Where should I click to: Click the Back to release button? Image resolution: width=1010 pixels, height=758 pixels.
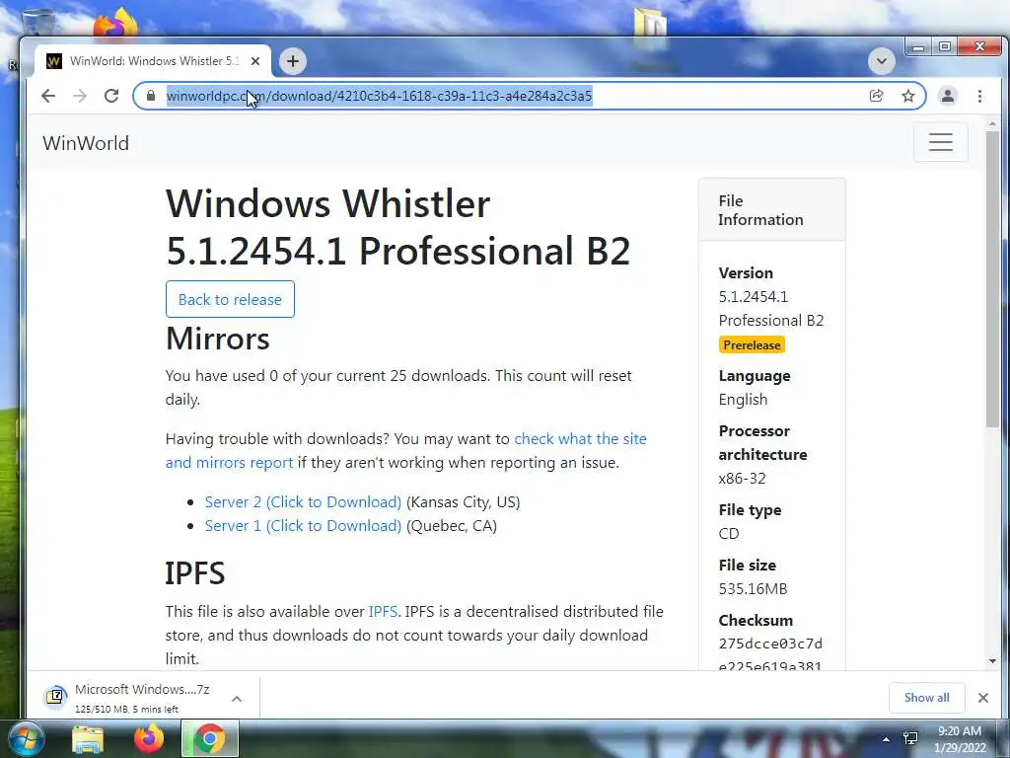click(x=230, y=299)
